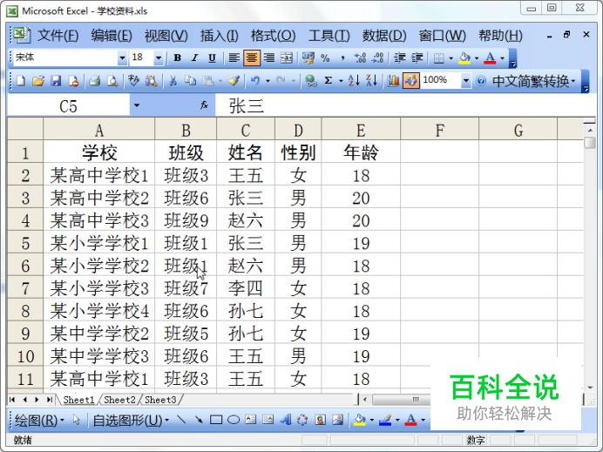Toggle Merge and Center

click(287, 58)
